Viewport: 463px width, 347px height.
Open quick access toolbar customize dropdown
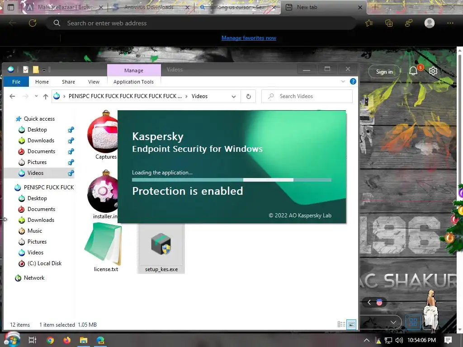click(x=44, y=70)
